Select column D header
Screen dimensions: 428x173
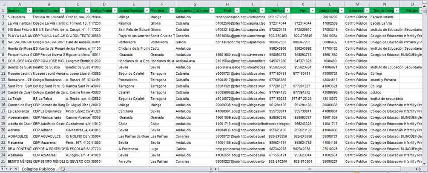(104, 4)
